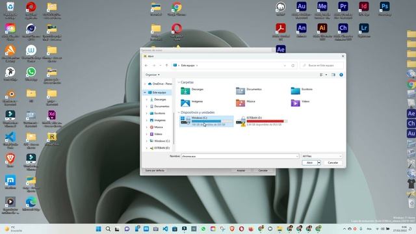This screenshot has height=234, width=416.
Task: Open Microsoft Edge desktop shortcut
Action: coord(31,203)
